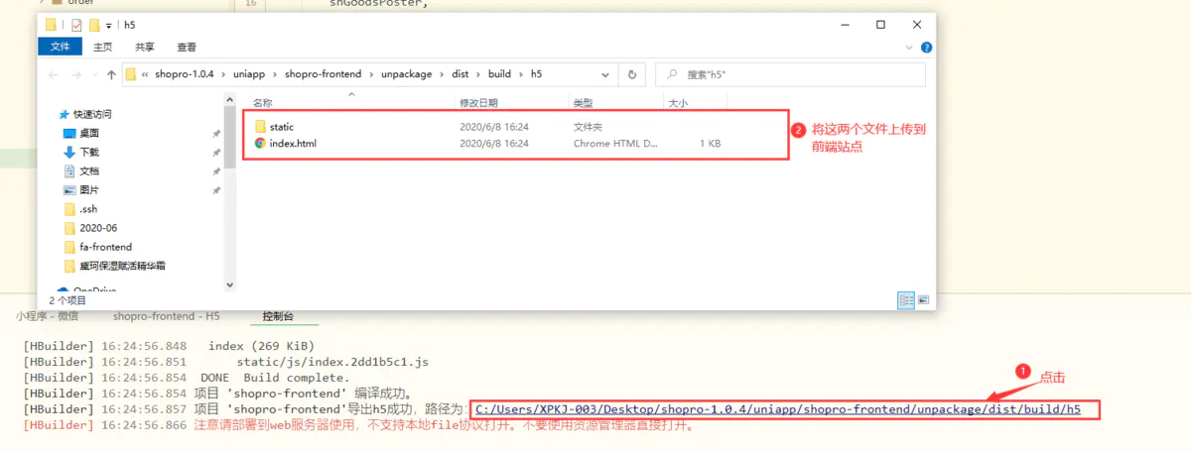This screenshot has height=451, width=1191.
Task: Open 图片 in navigation pane
Action: click(89, 189)
